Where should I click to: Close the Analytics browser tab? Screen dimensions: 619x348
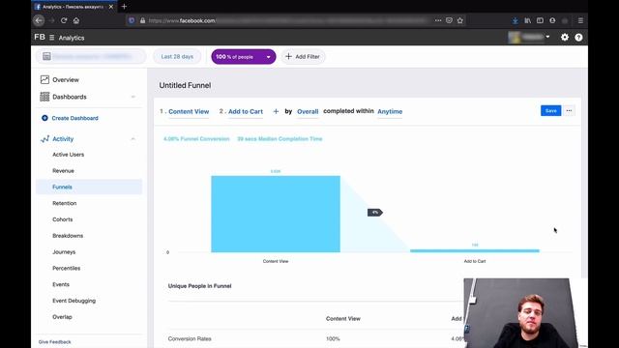point(111,7)
